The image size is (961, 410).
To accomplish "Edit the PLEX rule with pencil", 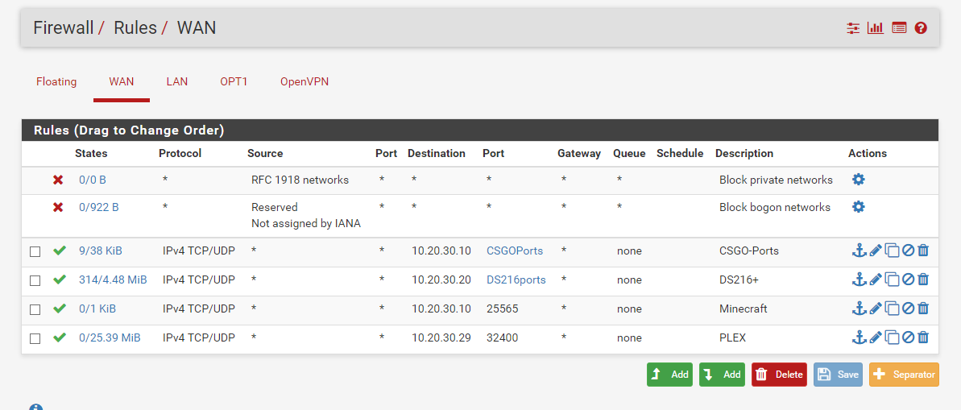I will tap(876, 337).
